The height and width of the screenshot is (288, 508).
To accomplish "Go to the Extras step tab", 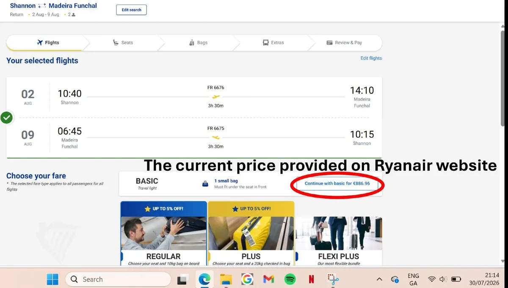I will 273,43.
